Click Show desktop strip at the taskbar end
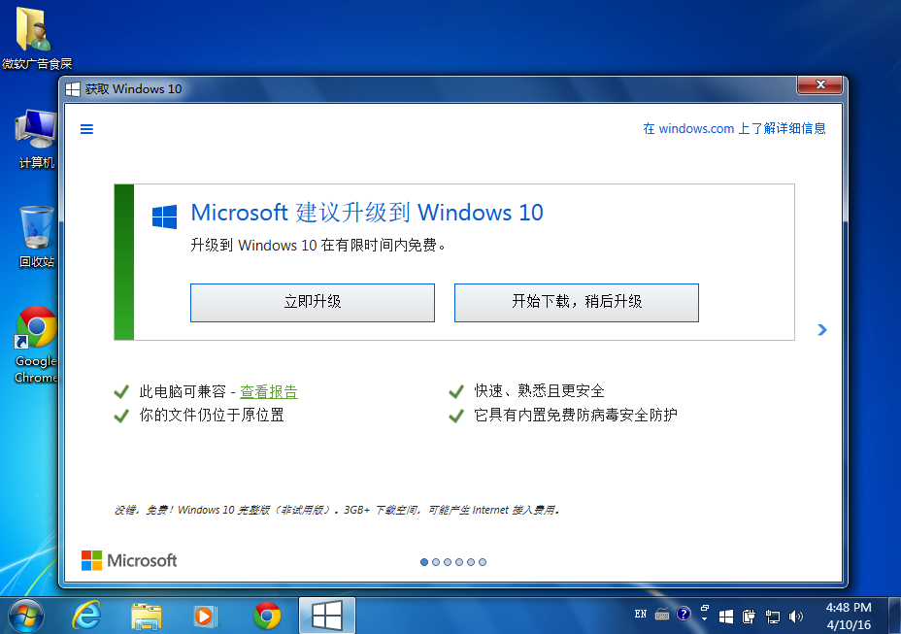This screenshot has width=901, height=634. click(894, 616)
